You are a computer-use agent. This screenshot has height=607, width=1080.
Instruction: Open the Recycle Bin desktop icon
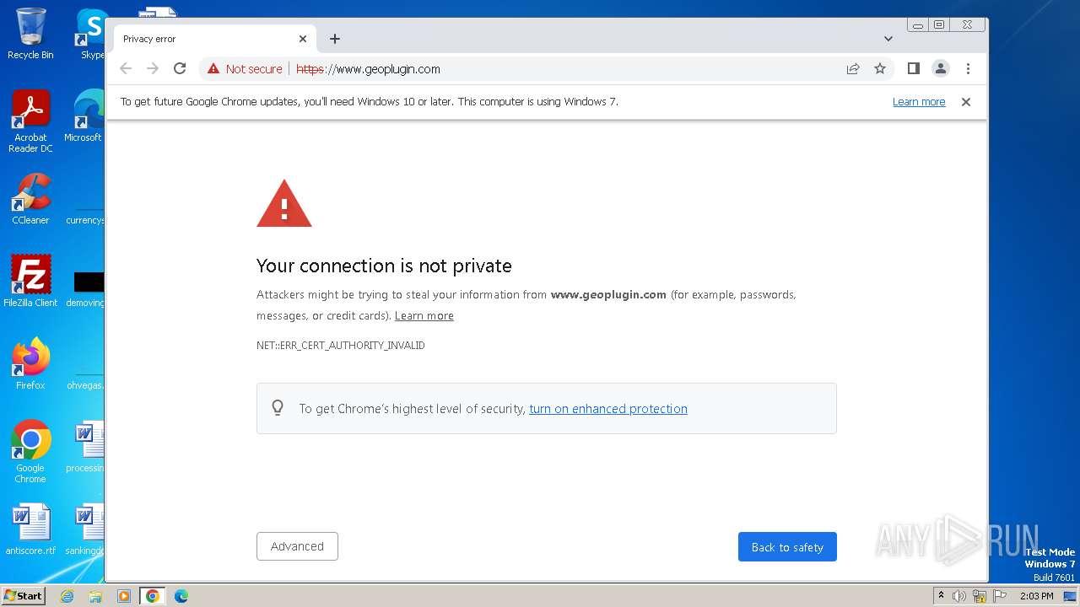30,34
